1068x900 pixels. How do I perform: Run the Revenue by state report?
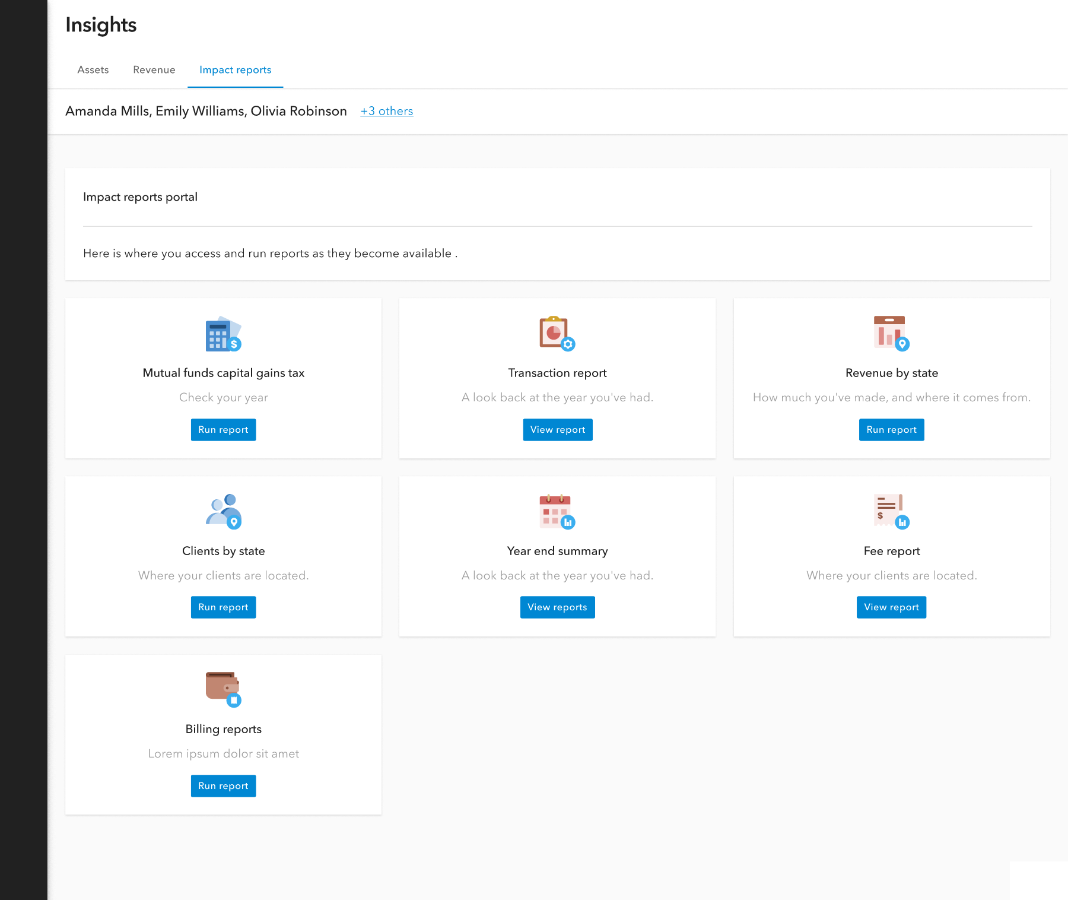coord(891,430)
